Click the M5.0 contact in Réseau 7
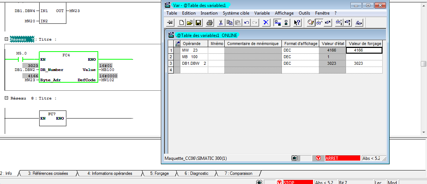The height and width of the screenshot is (184, 427). tap(23, 59)
